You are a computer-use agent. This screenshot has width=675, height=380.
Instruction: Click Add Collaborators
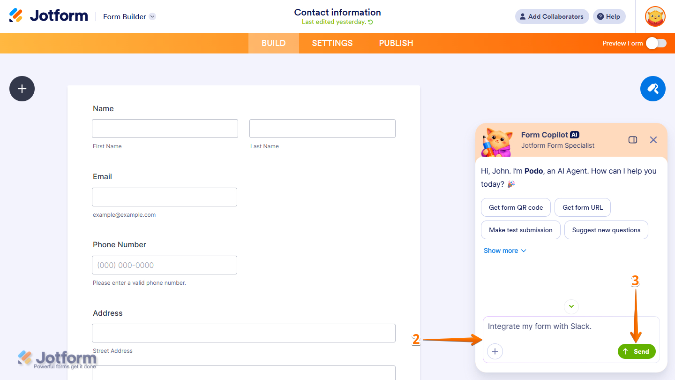552,16
